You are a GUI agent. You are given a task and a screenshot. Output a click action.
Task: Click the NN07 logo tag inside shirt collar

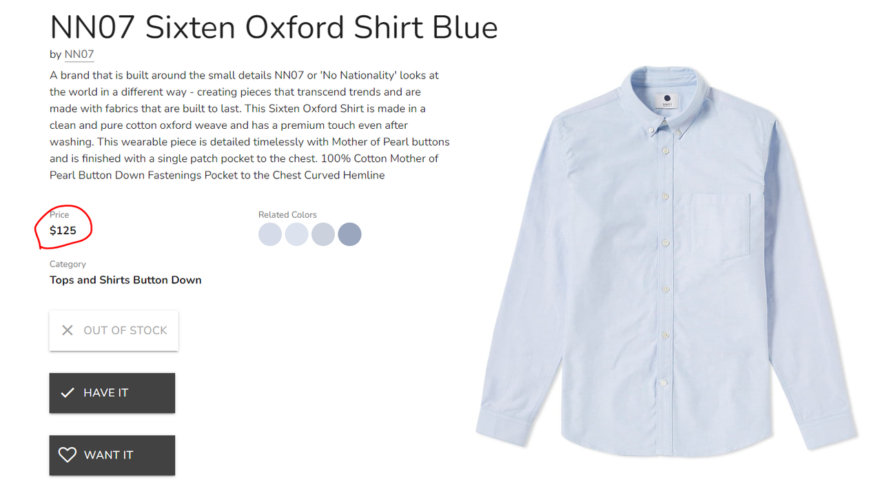(x=667, y=101)
